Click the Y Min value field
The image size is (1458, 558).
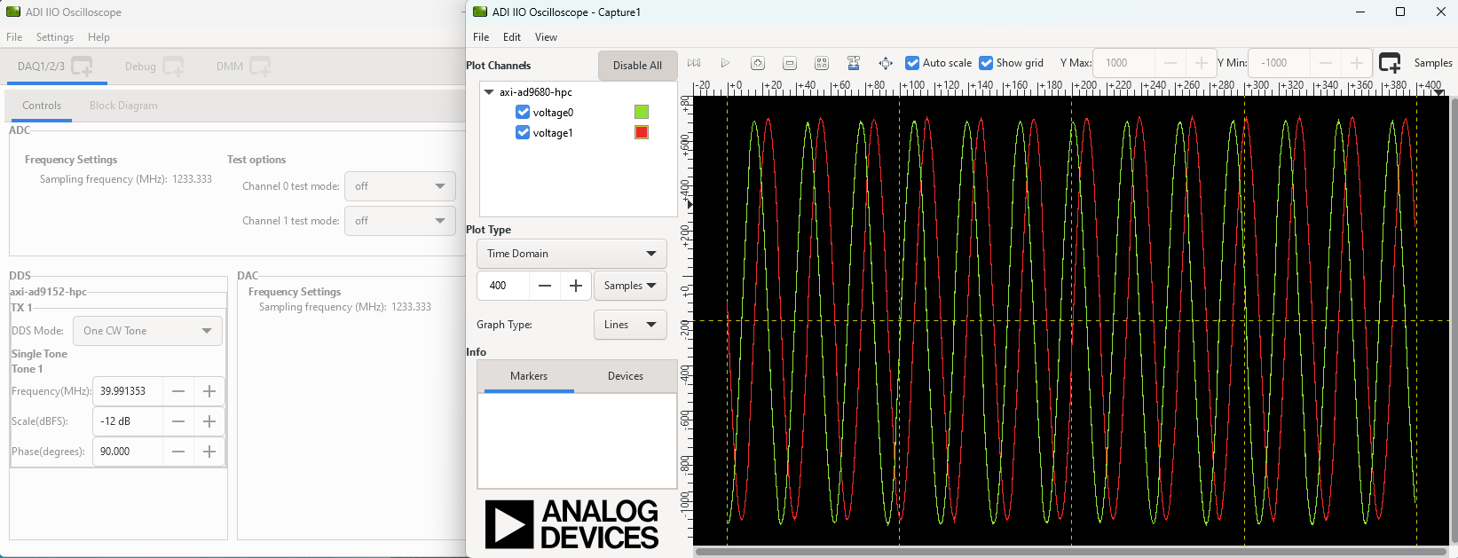pos(1280,63)
